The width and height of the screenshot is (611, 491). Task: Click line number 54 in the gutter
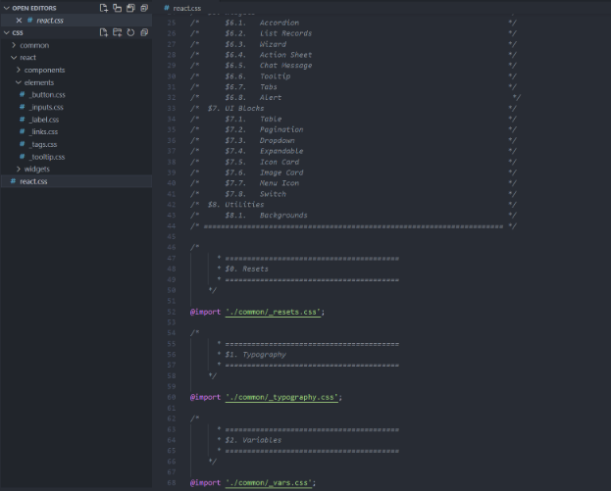click(x=172, y=333)
